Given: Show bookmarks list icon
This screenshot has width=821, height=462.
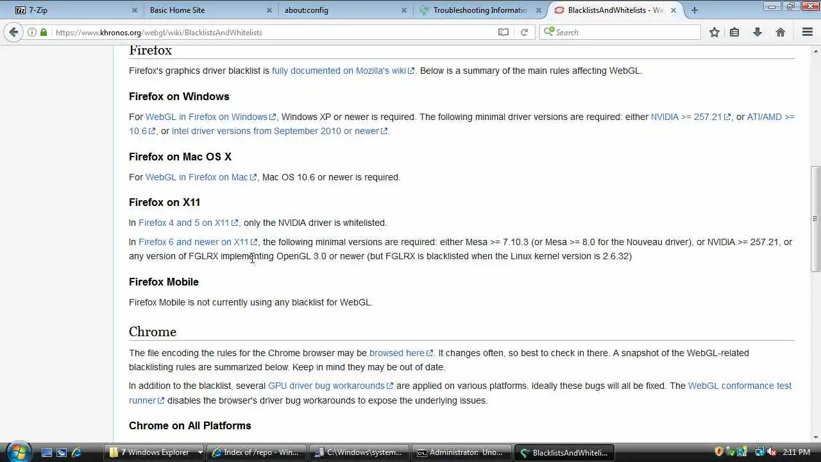Looking at the screenshot, I should 734,32.
